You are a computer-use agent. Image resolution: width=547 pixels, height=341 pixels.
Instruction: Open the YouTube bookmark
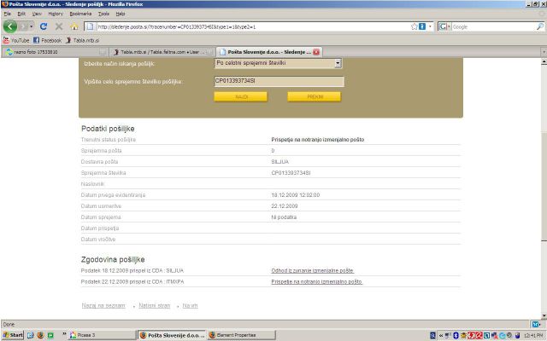pos(16,40)
